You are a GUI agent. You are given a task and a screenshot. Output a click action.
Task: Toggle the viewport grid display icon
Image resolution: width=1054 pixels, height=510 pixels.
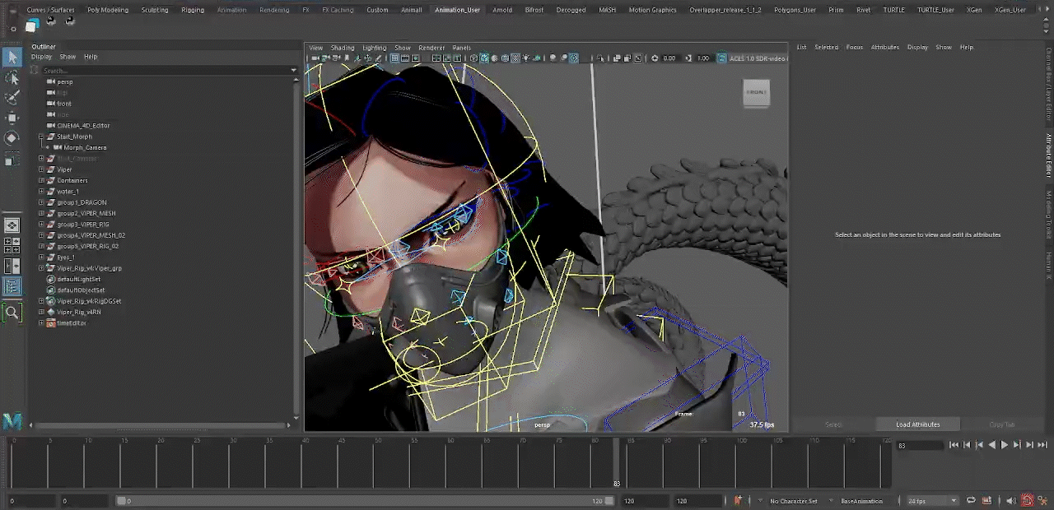pos(394,58)
